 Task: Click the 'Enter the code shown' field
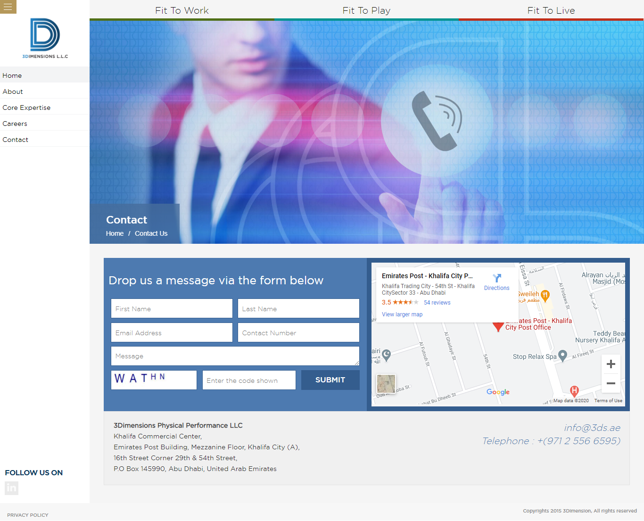pos(249,380)
